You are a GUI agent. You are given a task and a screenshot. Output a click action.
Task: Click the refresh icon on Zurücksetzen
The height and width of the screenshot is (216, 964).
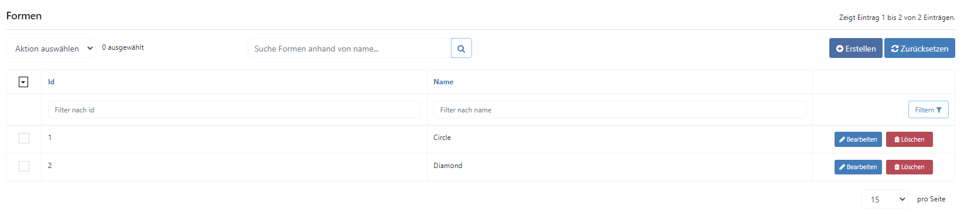pos(895,49)
